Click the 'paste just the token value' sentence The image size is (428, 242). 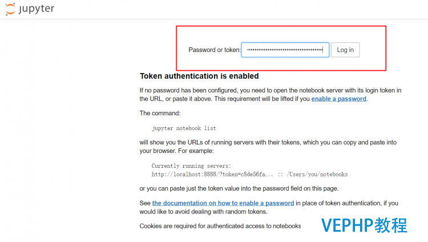tap(239, 189)
